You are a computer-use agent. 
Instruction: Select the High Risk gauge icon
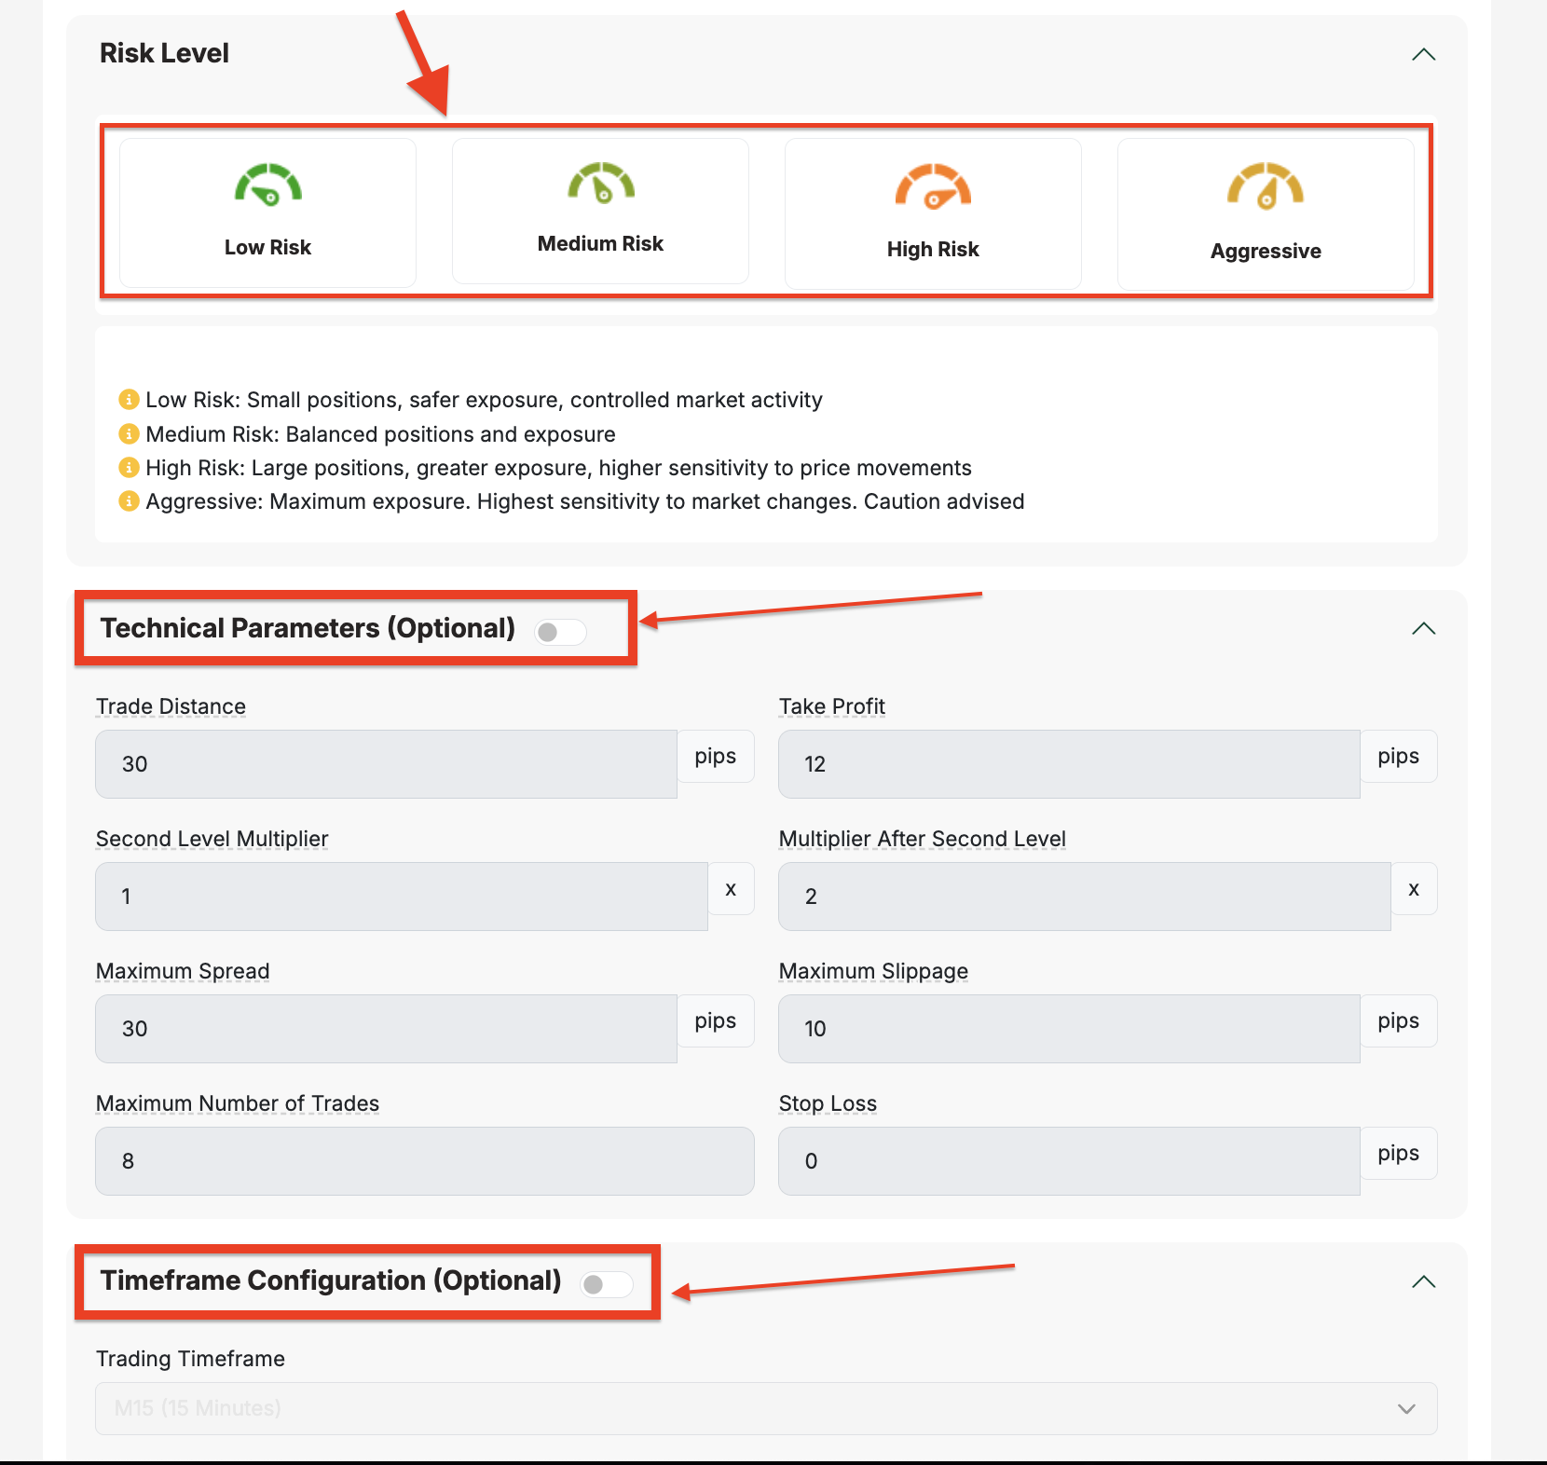tap(933, 186)
